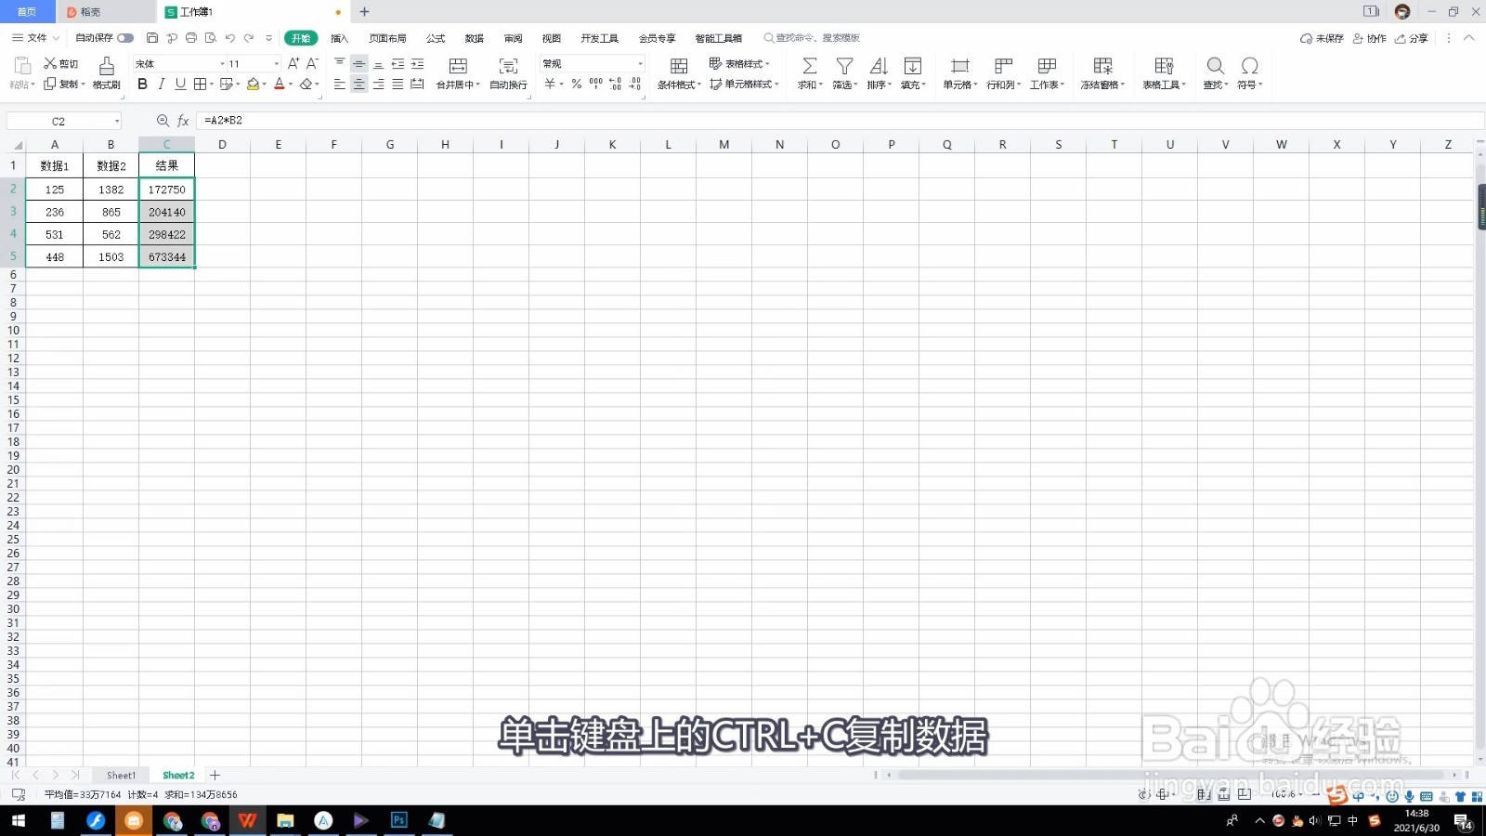The image size is (1486, 836).
Task: Click the Collaborate (协作) button
Action: [1370, 38]
